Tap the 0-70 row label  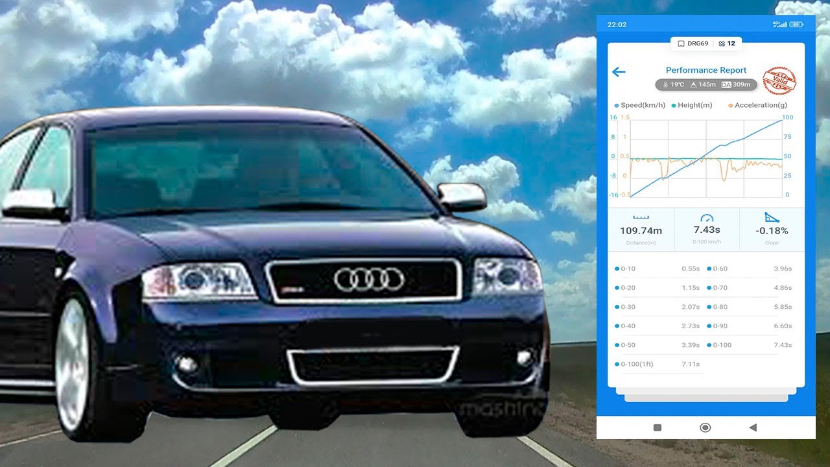(x=720, y=288)
